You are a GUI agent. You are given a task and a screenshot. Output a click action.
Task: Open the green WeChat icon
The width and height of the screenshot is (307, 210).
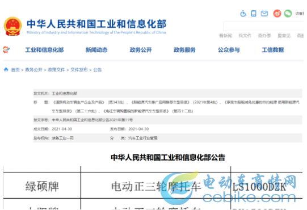click(x=288, y=14)
